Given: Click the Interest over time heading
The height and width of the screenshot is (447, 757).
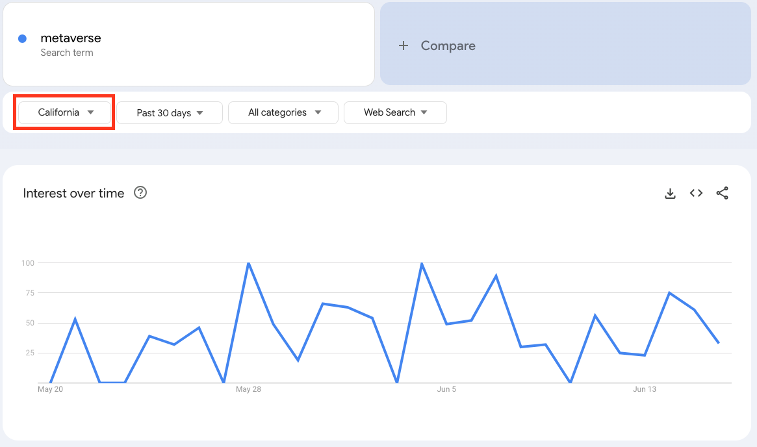Looking at the screenshot, I should click(x=73, y=193).
